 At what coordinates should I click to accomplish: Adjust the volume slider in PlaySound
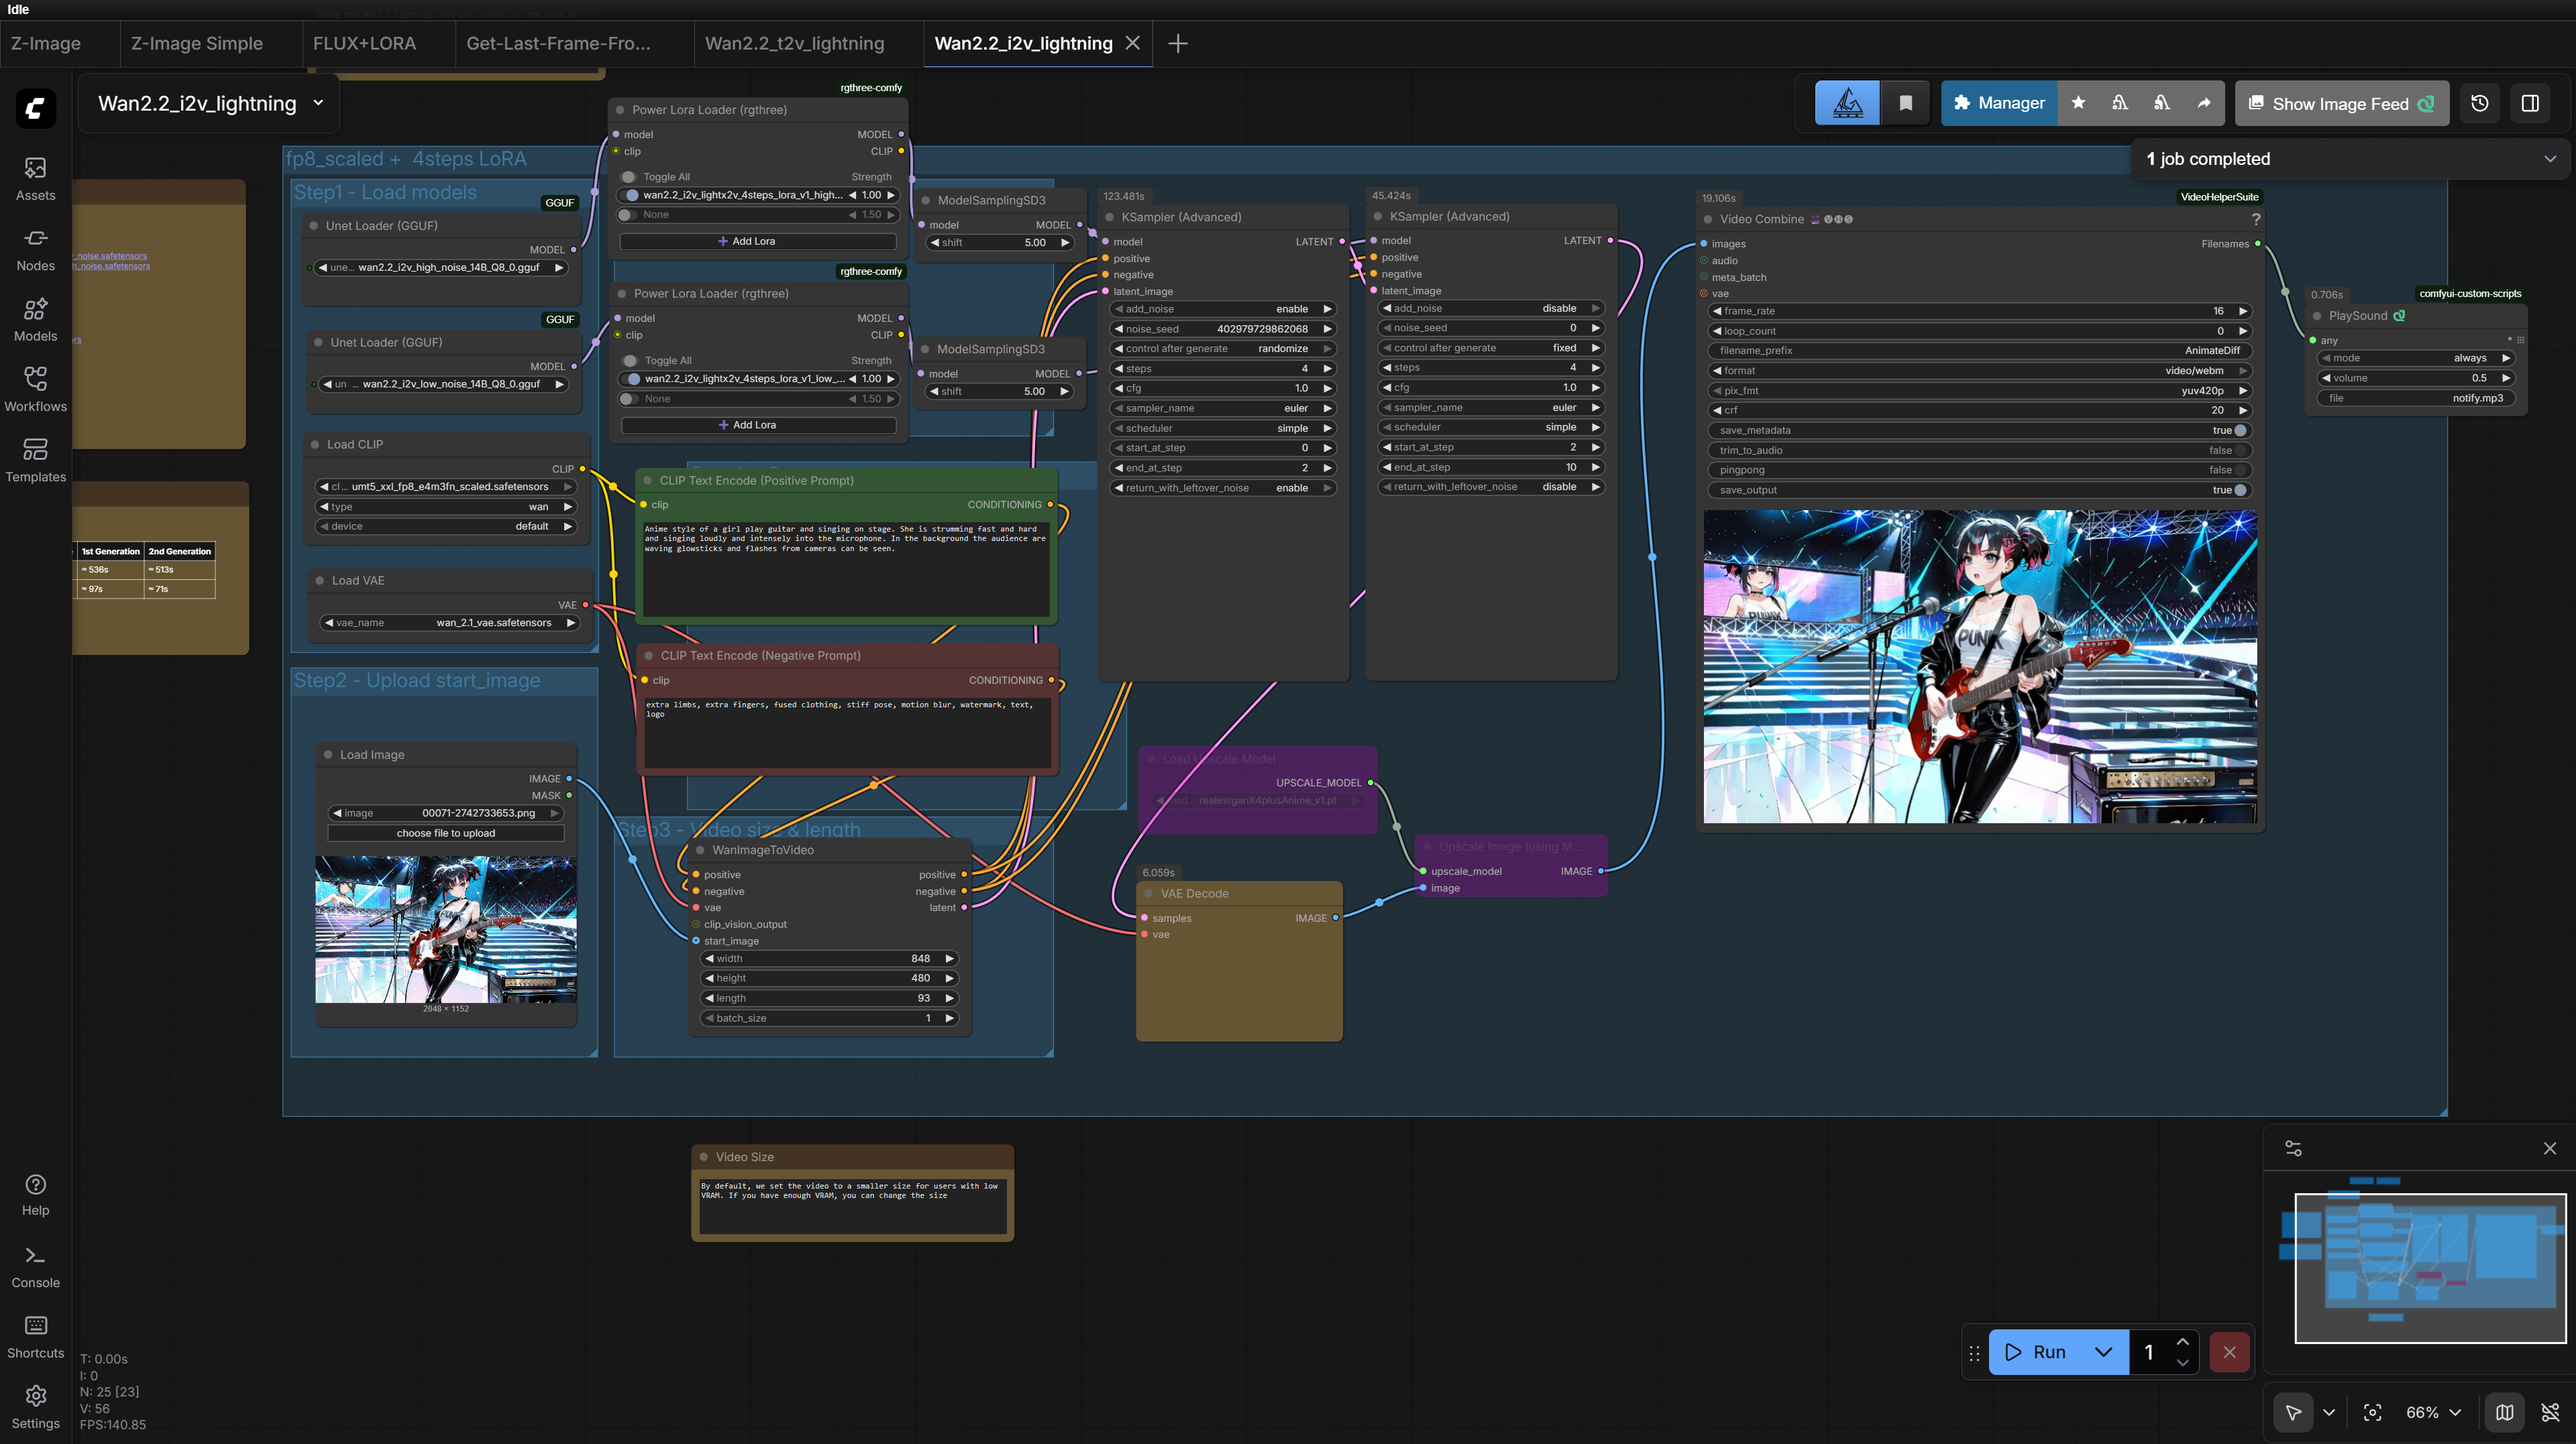pyautogui.click(x=2414, y=377)
